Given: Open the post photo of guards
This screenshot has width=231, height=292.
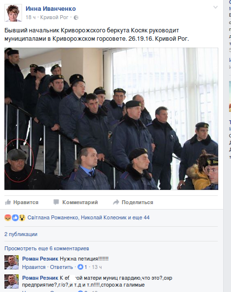Looking at the screenshot, I should pos(111,119).
